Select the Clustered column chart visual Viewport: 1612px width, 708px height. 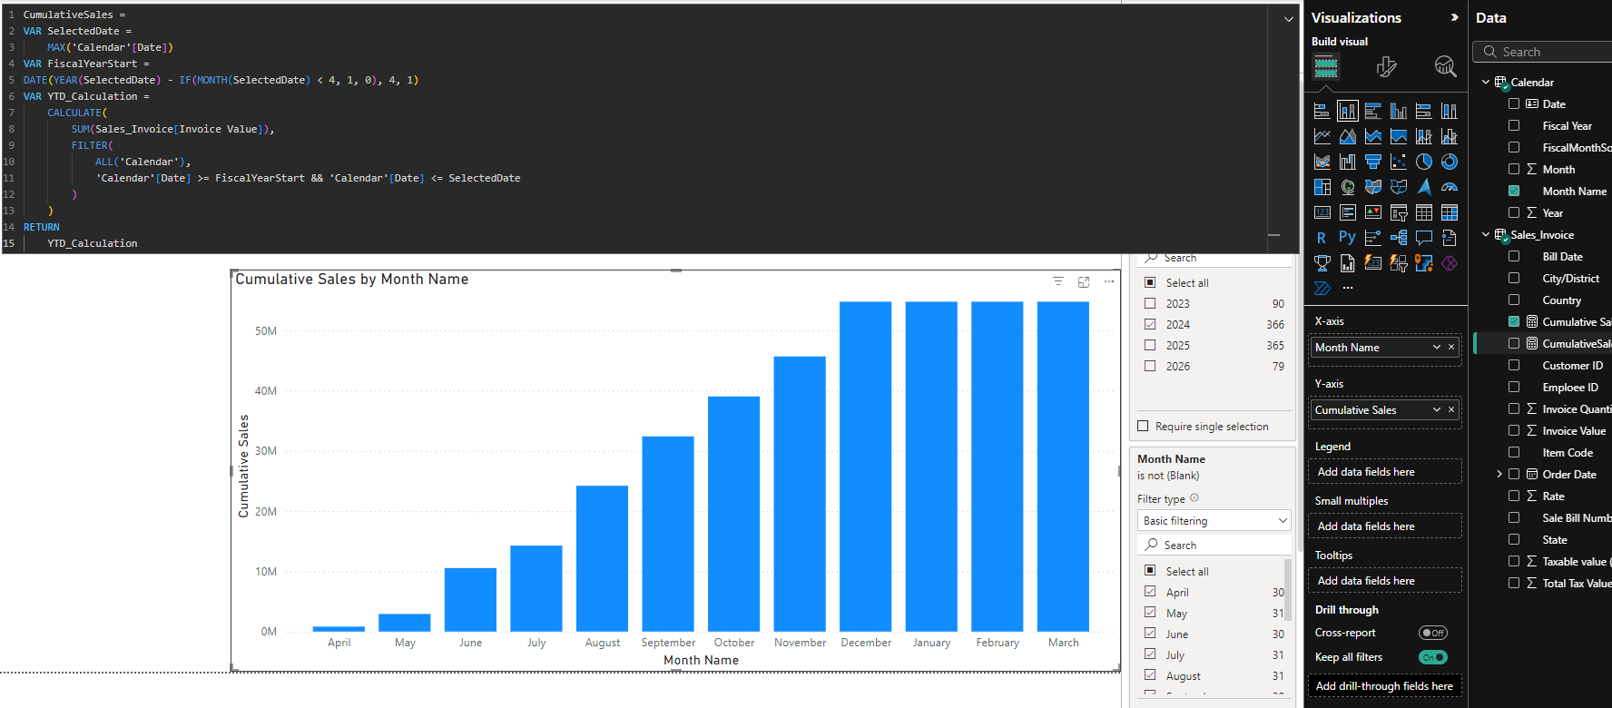click(1399, 111)
